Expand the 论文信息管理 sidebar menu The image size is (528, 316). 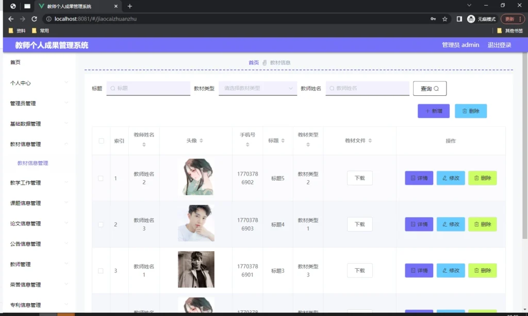tap(39, 223)
